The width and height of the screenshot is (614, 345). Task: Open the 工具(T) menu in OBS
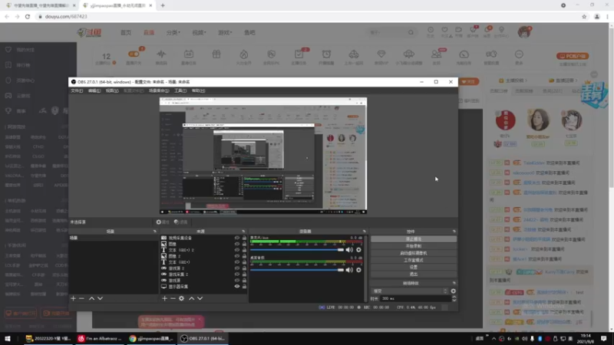(x=180, y=90)
